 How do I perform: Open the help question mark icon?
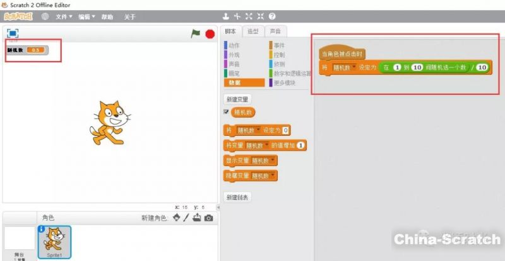[272, 16]
